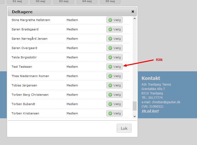Viewport: 197px width, 145px height.
Task: Open the 03 maj date tab
Action: pos(64,2)
